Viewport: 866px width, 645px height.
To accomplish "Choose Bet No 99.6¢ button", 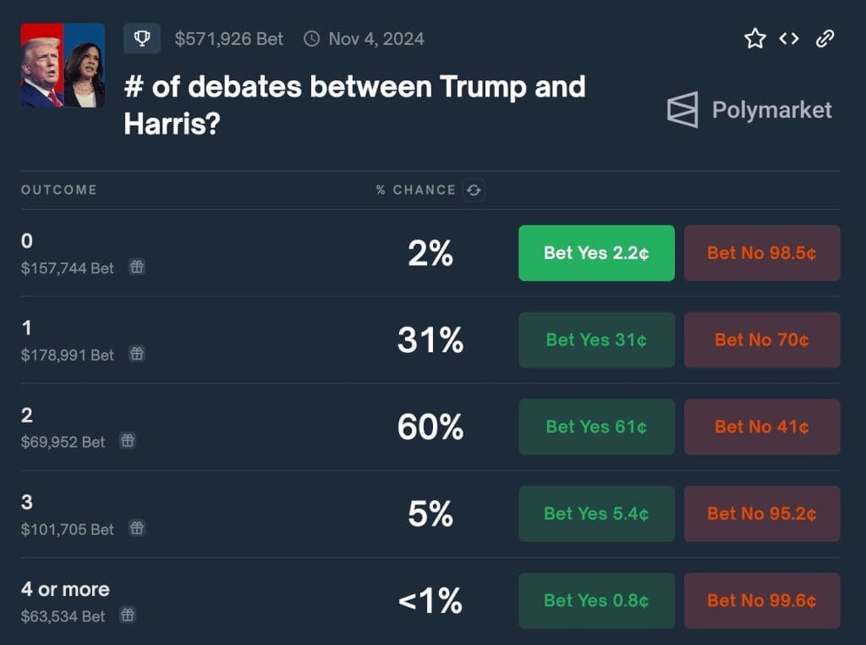I will (x=762, y=600).
